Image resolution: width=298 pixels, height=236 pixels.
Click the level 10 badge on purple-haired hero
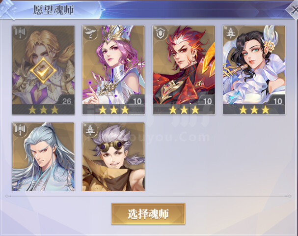(137, 101)
